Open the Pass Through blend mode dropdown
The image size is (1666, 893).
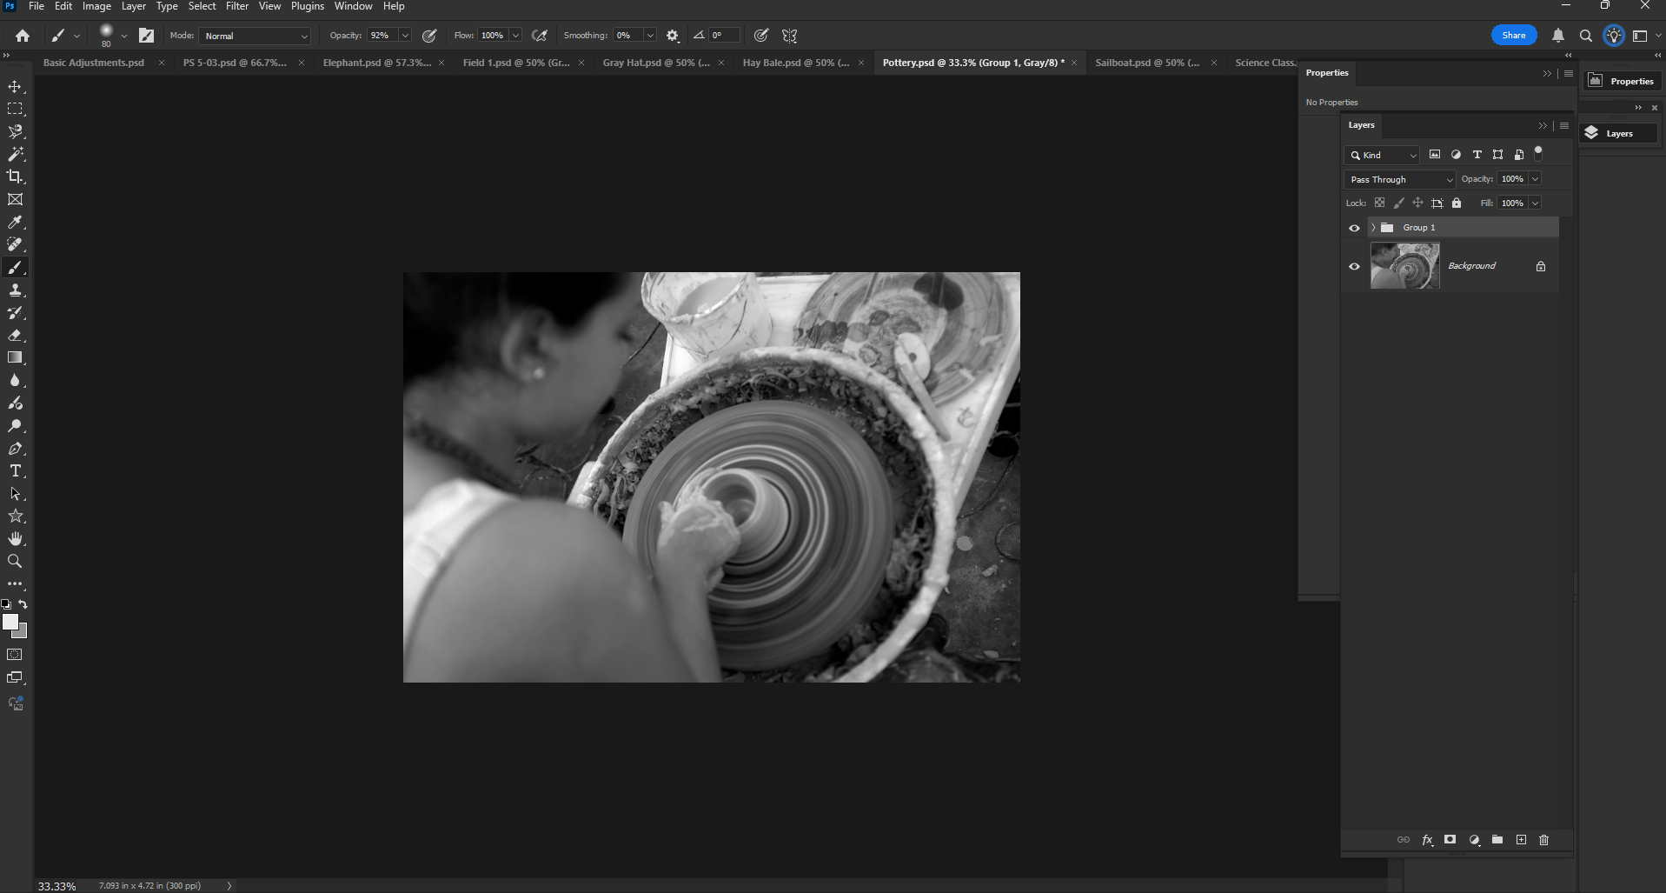click(1399, 179)
